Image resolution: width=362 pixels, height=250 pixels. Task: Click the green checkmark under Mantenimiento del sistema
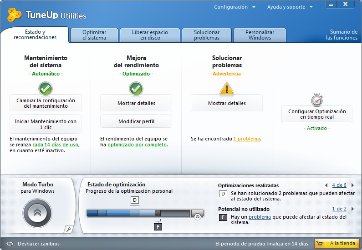(x=46, y=89)
